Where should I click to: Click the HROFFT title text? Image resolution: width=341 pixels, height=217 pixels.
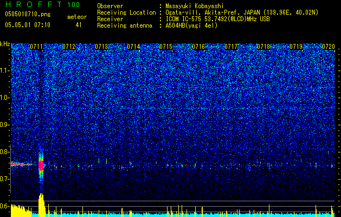click(34, 4)
